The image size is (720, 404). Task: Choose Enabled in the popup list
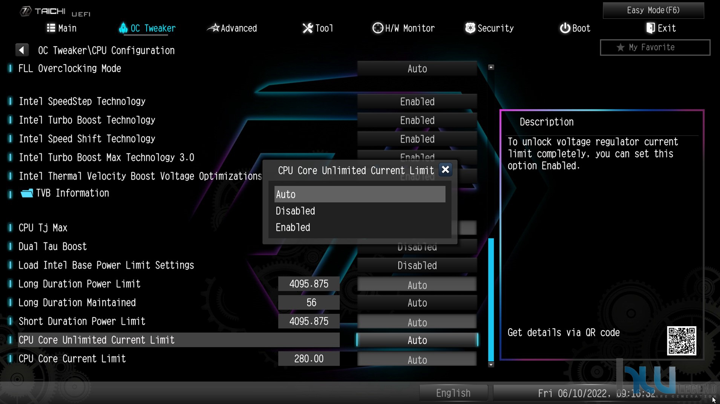pyautogui.click(x=360, y=228)
